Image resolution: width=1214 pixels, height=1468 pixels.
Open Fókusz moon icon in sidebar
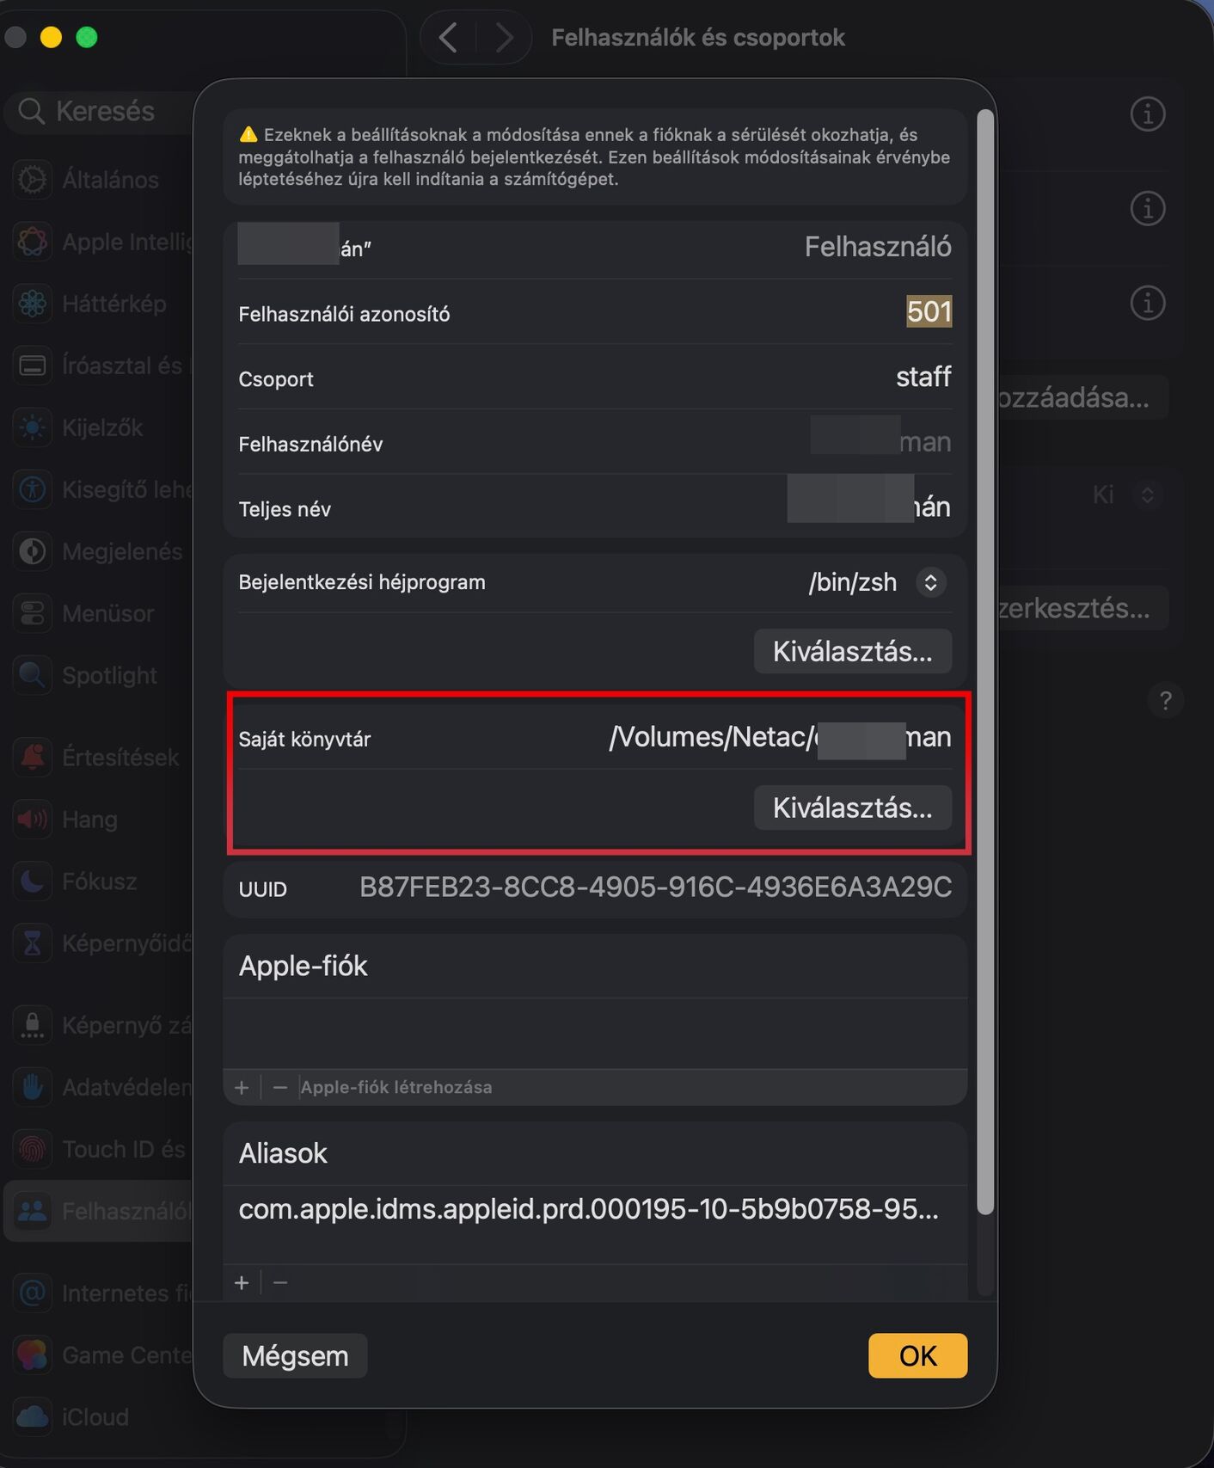pos(33,881)
